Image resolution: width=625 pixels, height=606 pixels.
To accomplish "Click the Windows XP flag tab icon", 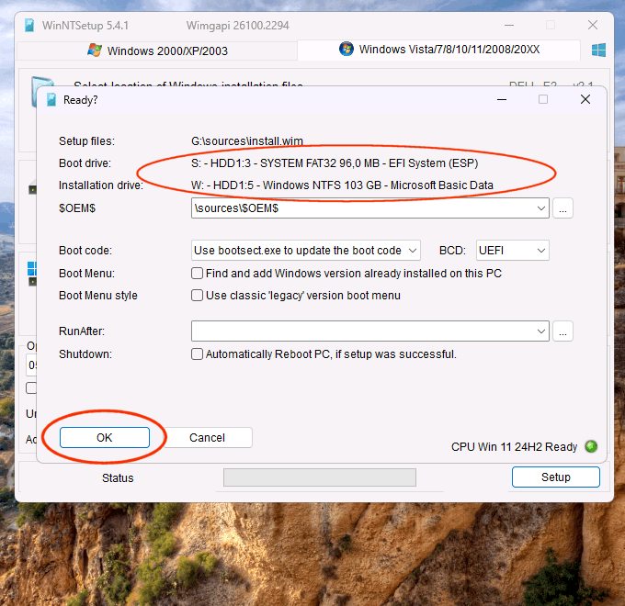I will (x=95, y=50).
